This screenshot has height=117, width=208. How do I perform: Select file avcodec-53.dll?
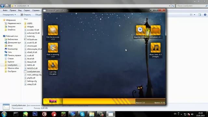point(32,30)
